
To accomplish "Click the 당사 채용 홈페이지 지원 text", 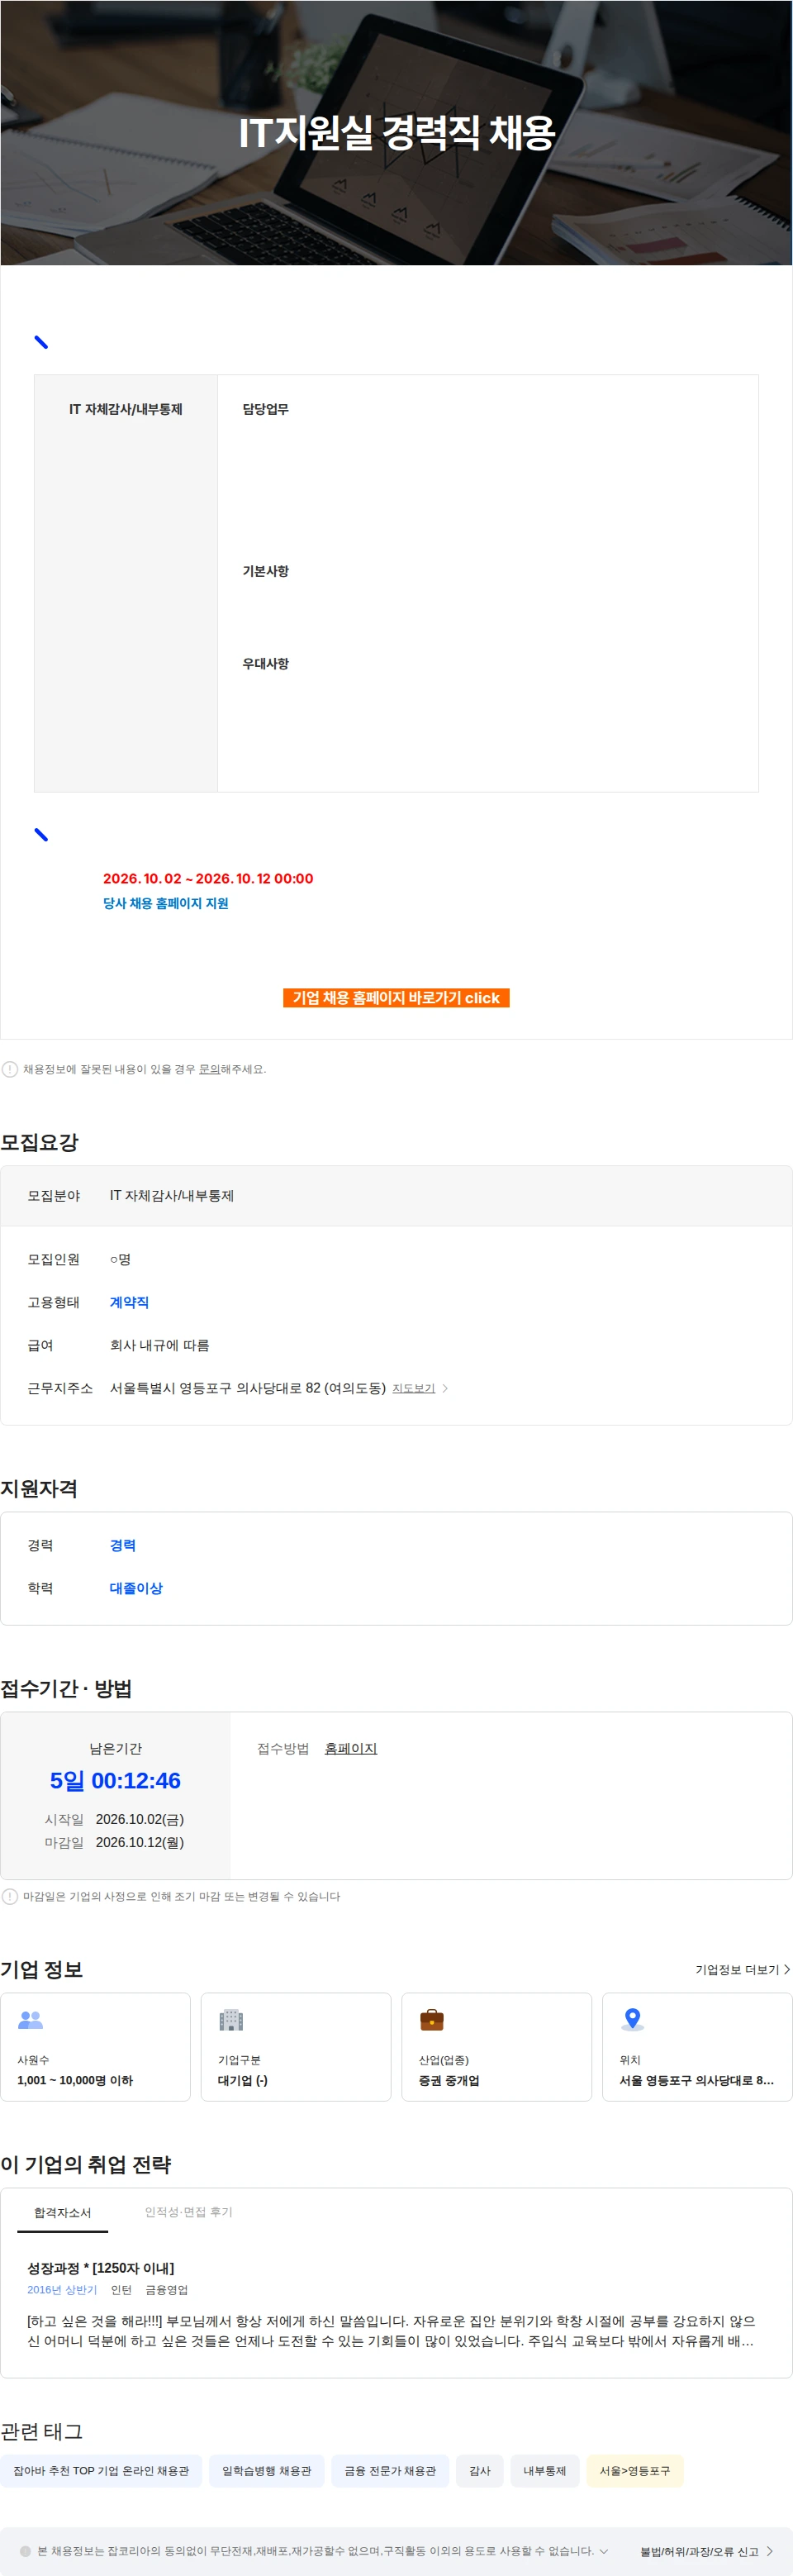I will tap(166, 903).
